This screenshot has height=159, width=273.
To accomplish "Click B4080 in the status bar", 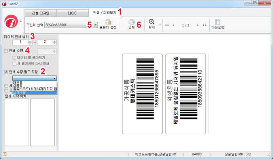I will pos(197,154).
